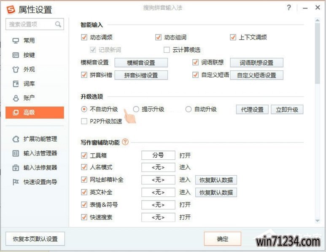This screenshot has height=252, width=326.
Task: Click the 人名模式 hotkey field
Action: (158, 167)
